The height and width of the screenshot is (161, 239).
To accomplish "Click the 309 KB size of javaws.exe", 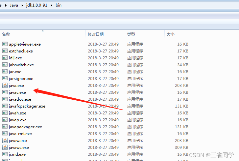I will (x=181, y=147).
